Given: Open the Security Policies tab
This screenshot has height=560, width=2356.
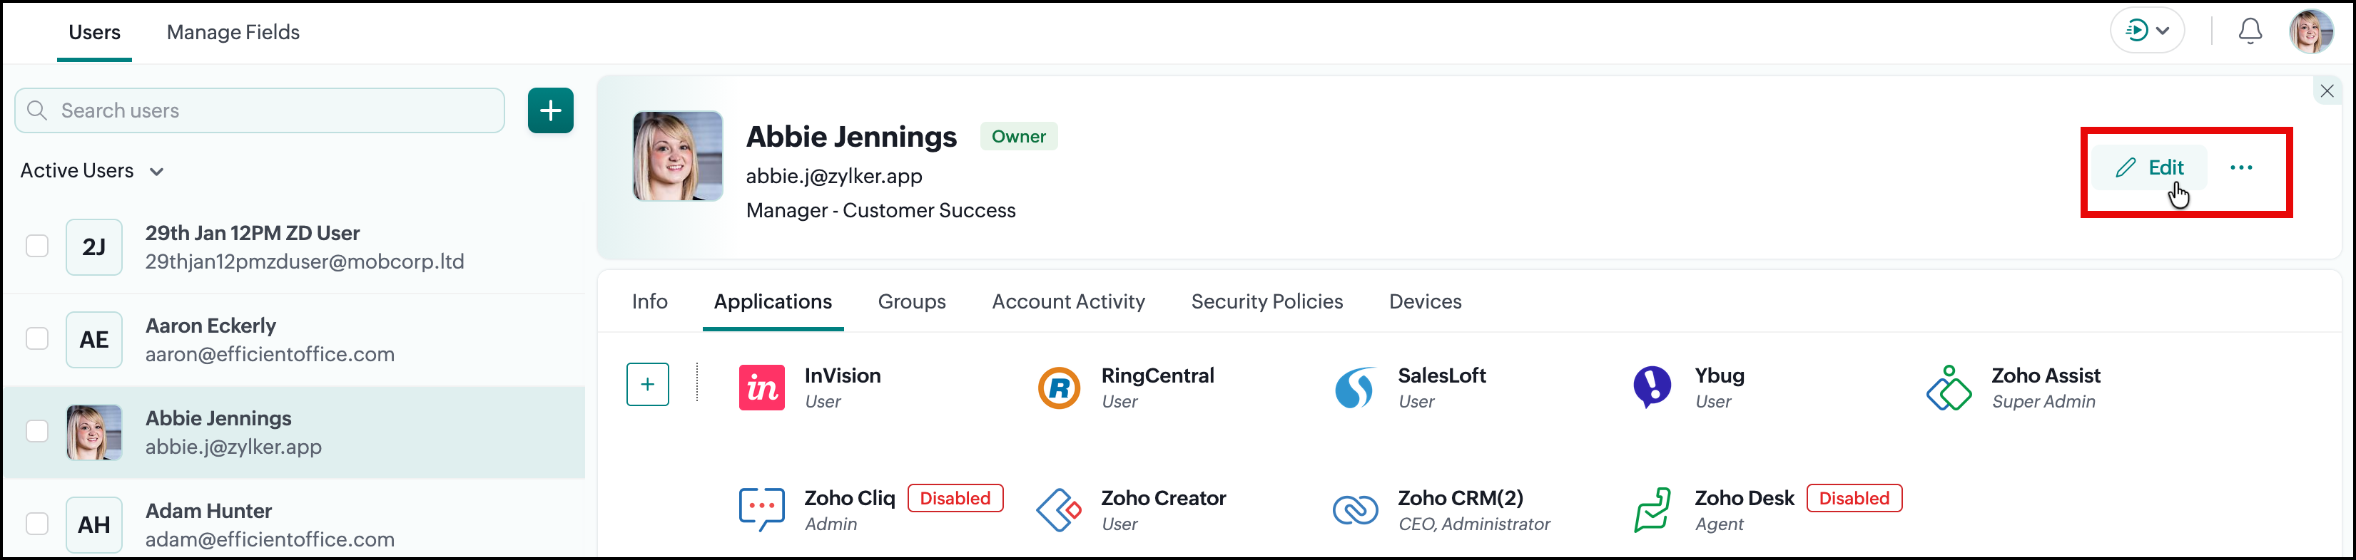Looking at the screenshot, I should [1266, 301].
